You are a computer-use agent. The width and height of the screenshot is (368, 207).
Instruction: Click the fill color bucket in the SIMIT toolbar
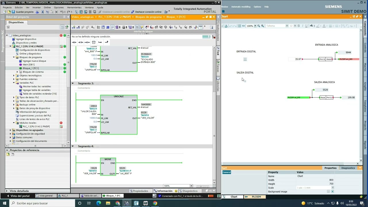click(x=311, y=26)
